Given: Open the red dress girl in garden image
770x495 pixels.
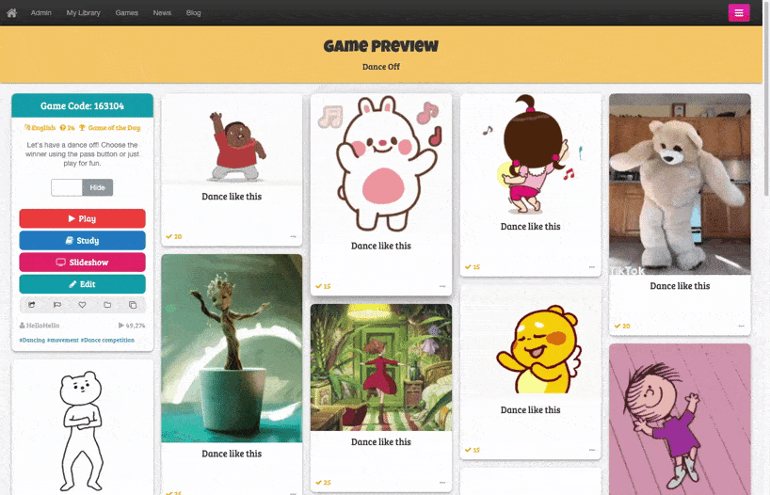Looking at the screenshot, I should pyautogui.click(x=381, y=367).
